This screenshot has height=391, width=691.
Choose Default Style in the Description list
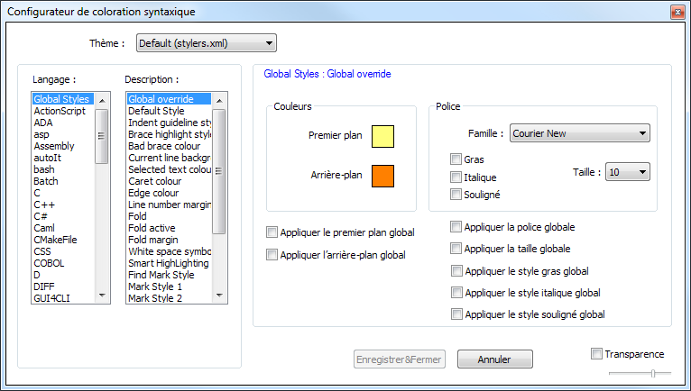coord(156,111)
